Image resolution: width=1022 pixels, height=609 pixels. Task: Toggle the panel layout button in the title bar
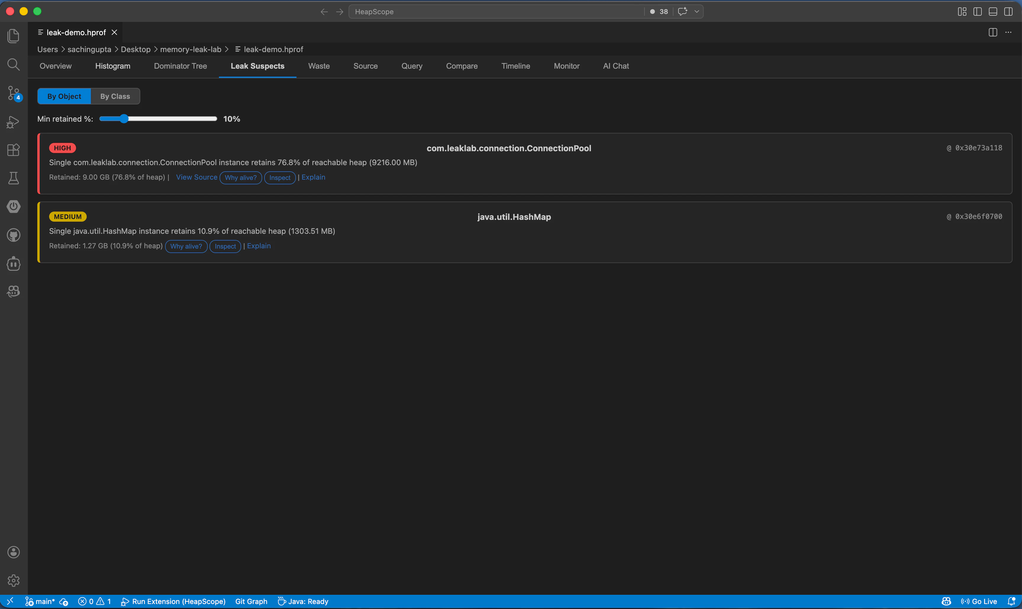tap(992, 12)
